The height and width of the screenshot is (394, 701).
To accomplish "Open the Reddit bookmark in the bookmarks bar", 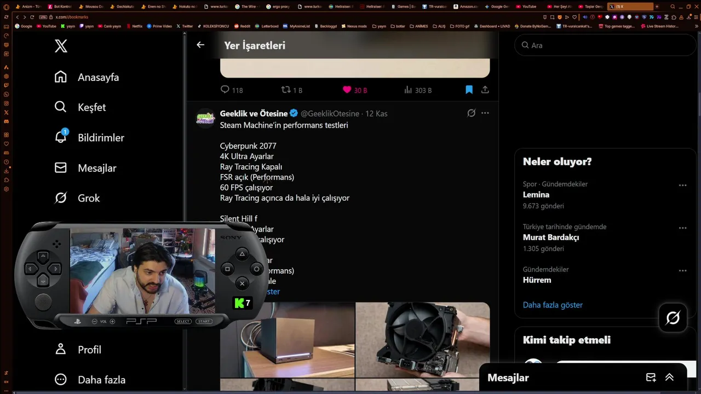I will (242, 26).
